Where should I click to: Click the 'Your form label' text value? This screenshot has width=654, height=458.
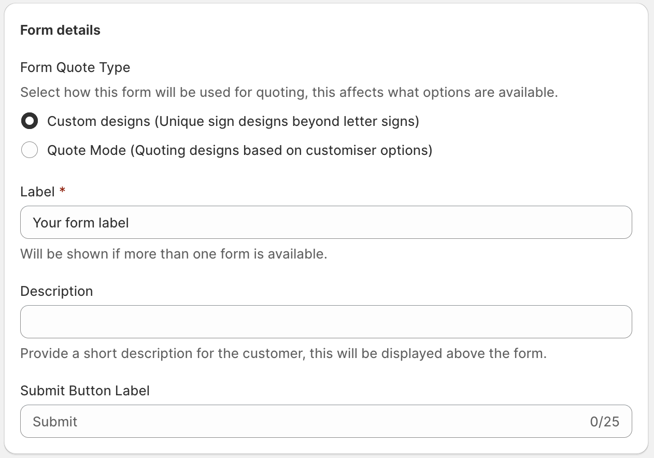click(x=81, y=223)
